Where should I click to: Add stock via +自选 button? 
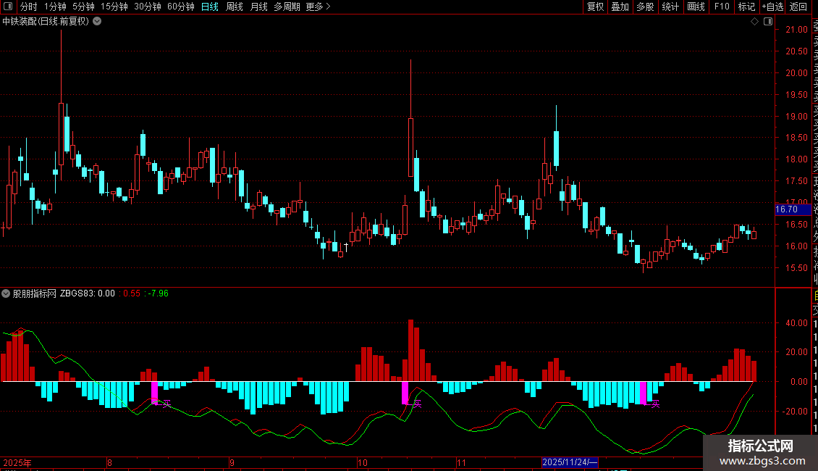coord(772,7)
